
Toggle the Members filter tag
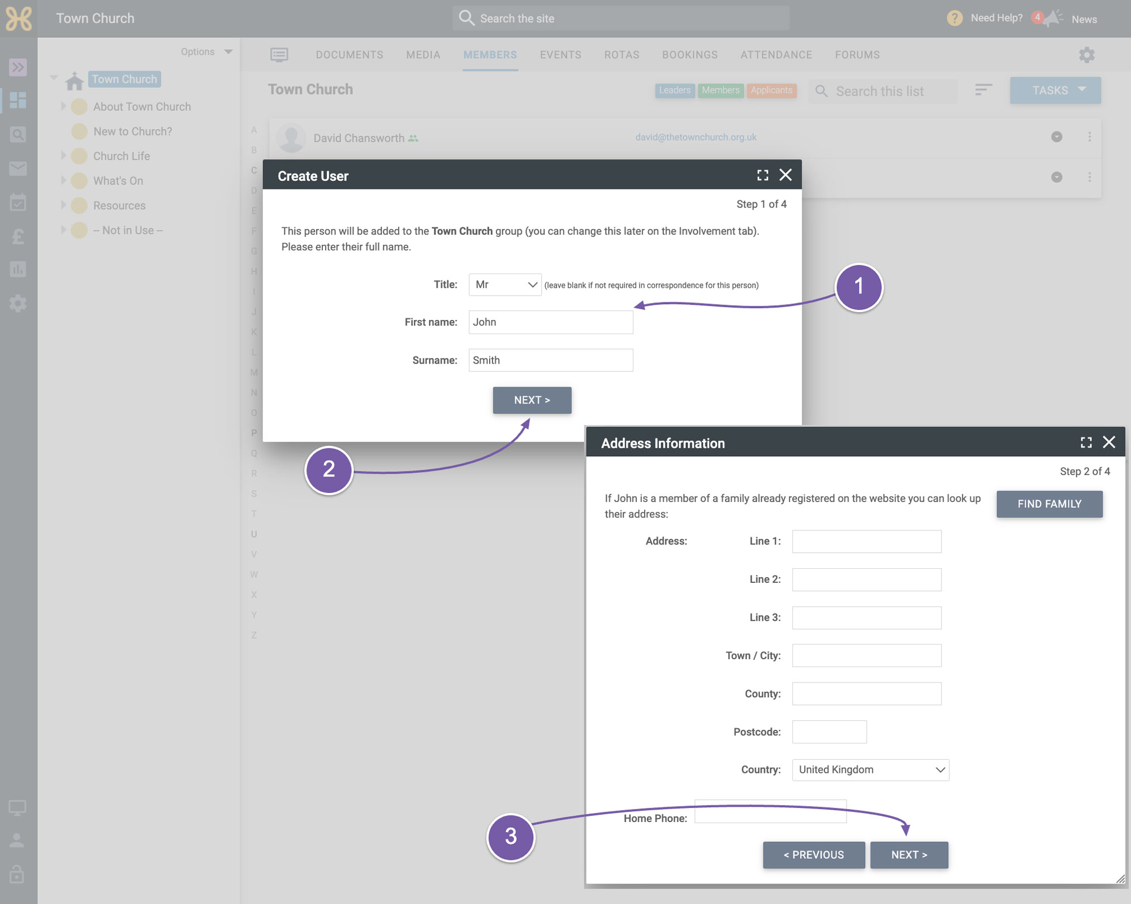(x=720, y=90)
